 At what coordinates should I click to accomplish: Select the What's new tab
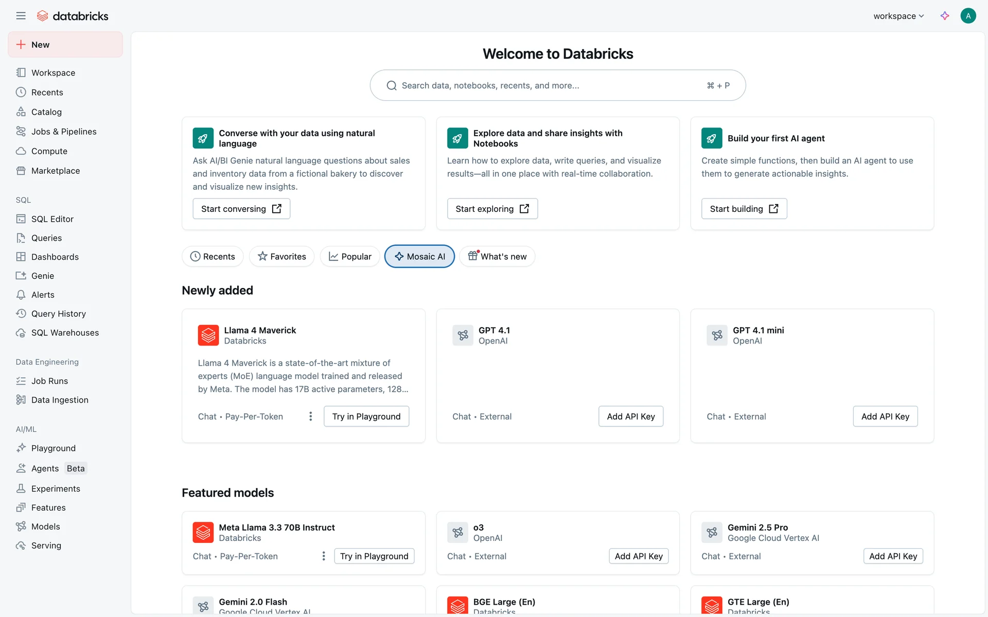click(497, 257)
